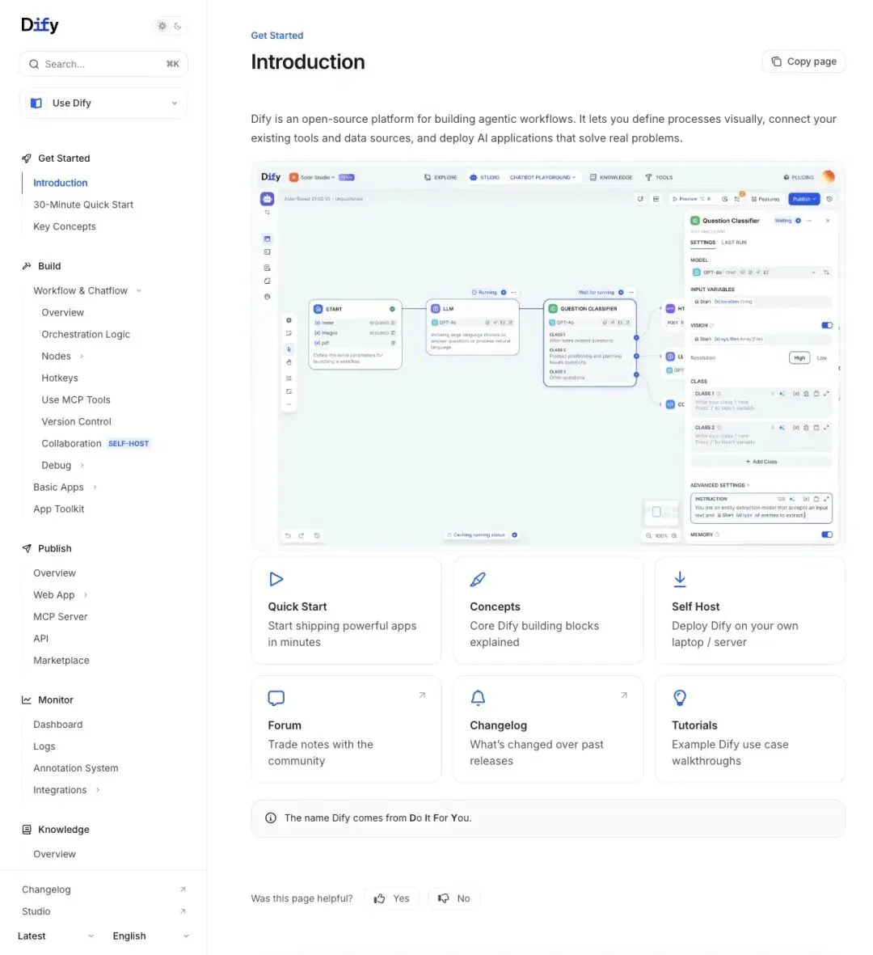This screenshot has height=955, width=873.
Task: Open the Tutorials card
Action: 750,729
